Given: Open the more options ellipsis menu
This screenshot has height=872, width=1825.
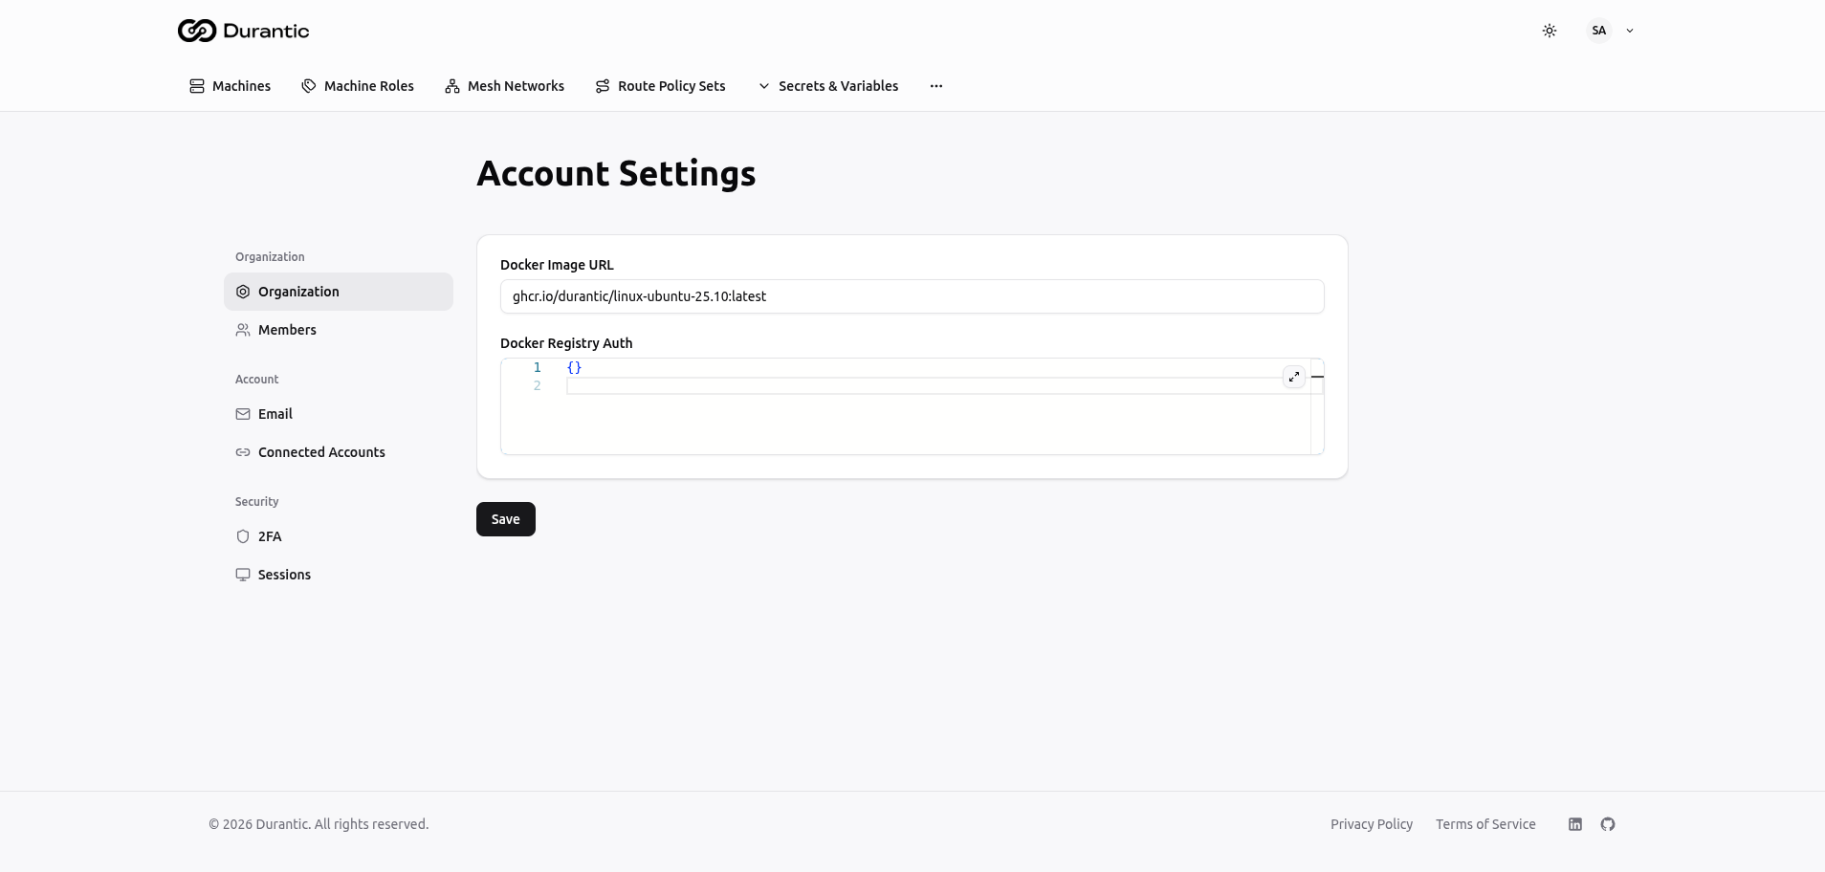Looking at the screenshot, I should pyautogui.click(x=936, y=86).
